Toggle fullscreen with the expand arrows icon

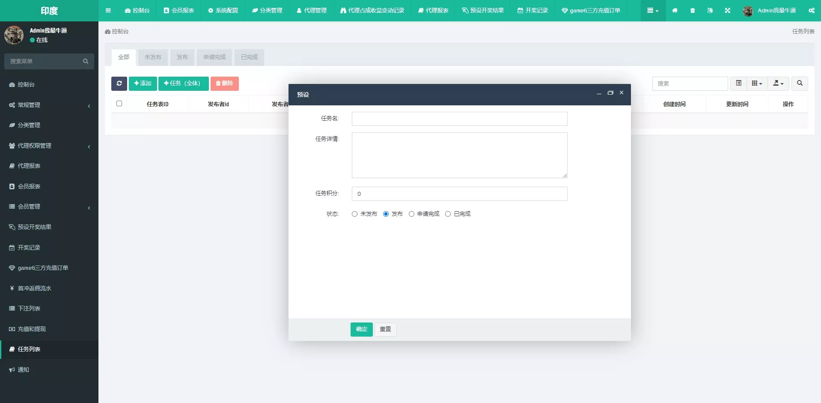click(x=727, y=11)
